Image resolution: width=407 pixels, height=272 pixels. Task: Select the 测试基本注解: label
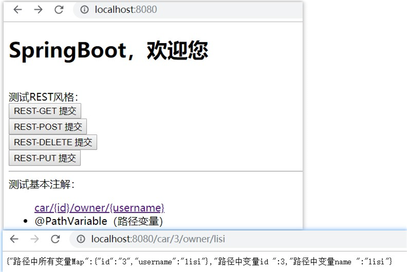42,184
